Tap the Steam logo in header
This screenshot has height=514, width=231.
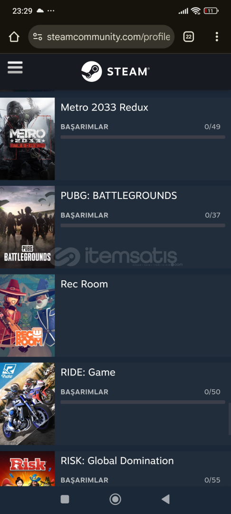115,71
